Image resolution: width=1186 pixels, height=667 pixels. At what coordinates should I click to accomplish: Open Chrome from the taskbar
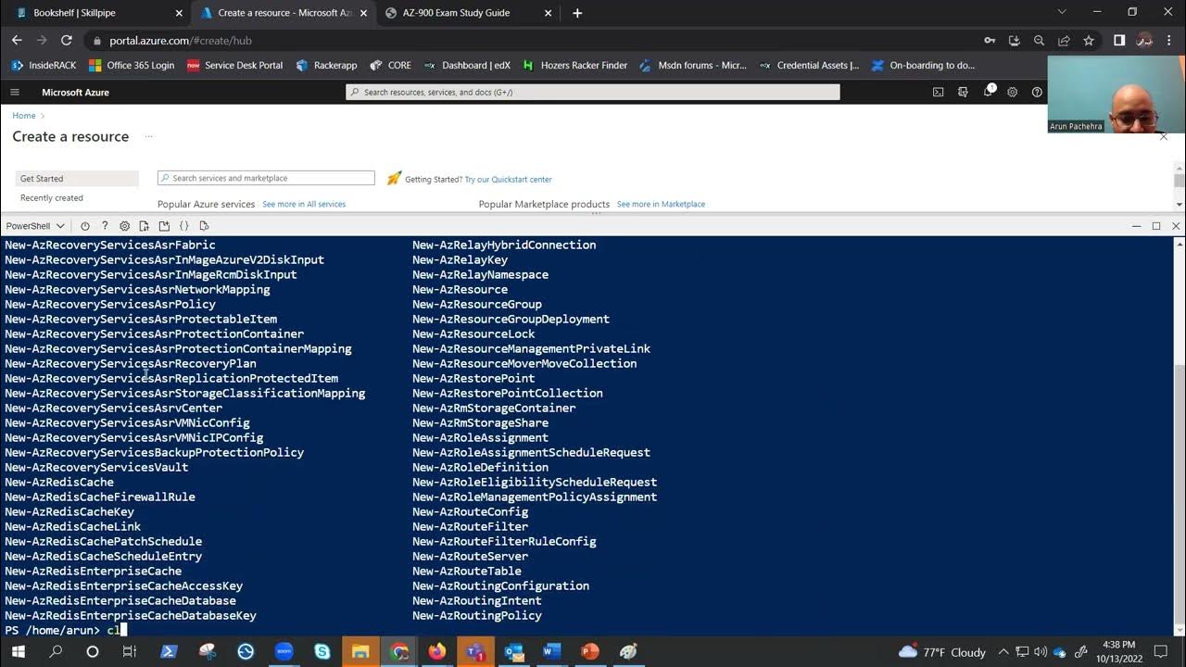(399, 652)
